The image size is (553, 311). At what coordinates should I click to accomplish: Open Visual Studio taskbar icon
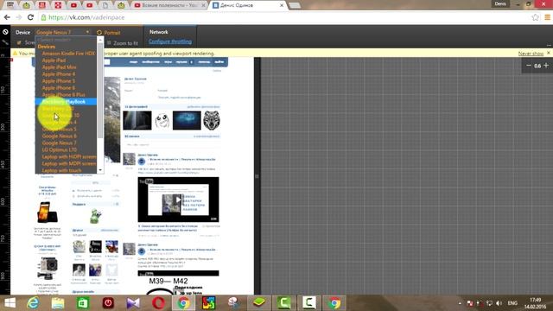click(x=133, y=303)
